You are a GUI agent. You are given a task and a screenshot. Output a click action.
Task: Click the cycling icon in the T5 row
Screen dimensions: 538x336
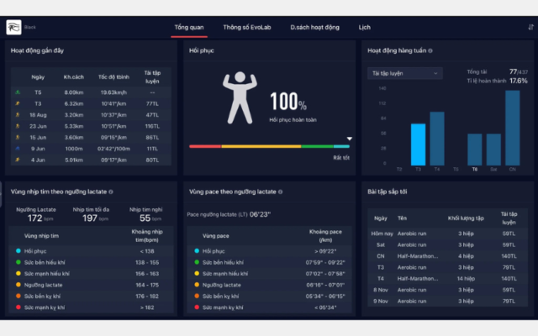click(18, 92)
